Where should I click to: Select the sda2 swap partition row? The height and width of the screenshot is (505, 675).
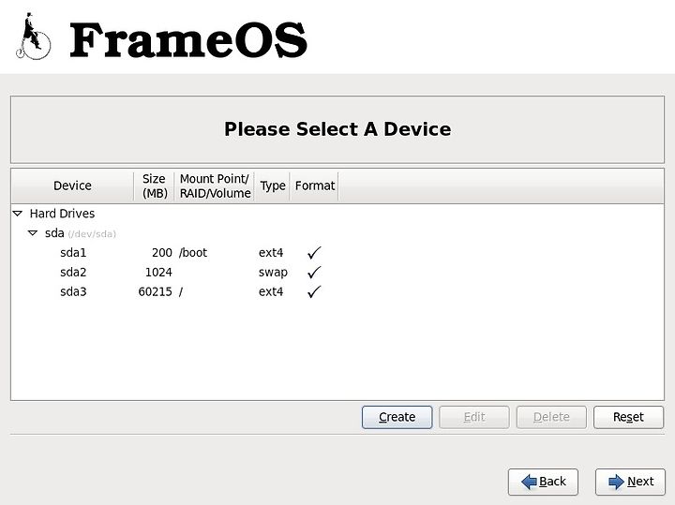coord(337,272)
